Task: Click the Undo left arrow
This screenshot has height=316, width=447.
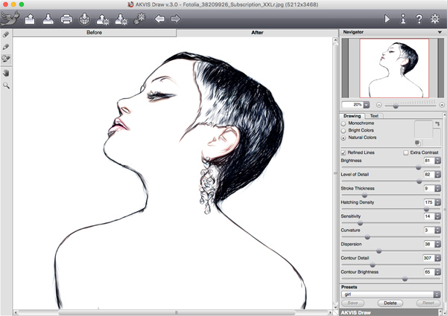Action: tap(159, 19)
